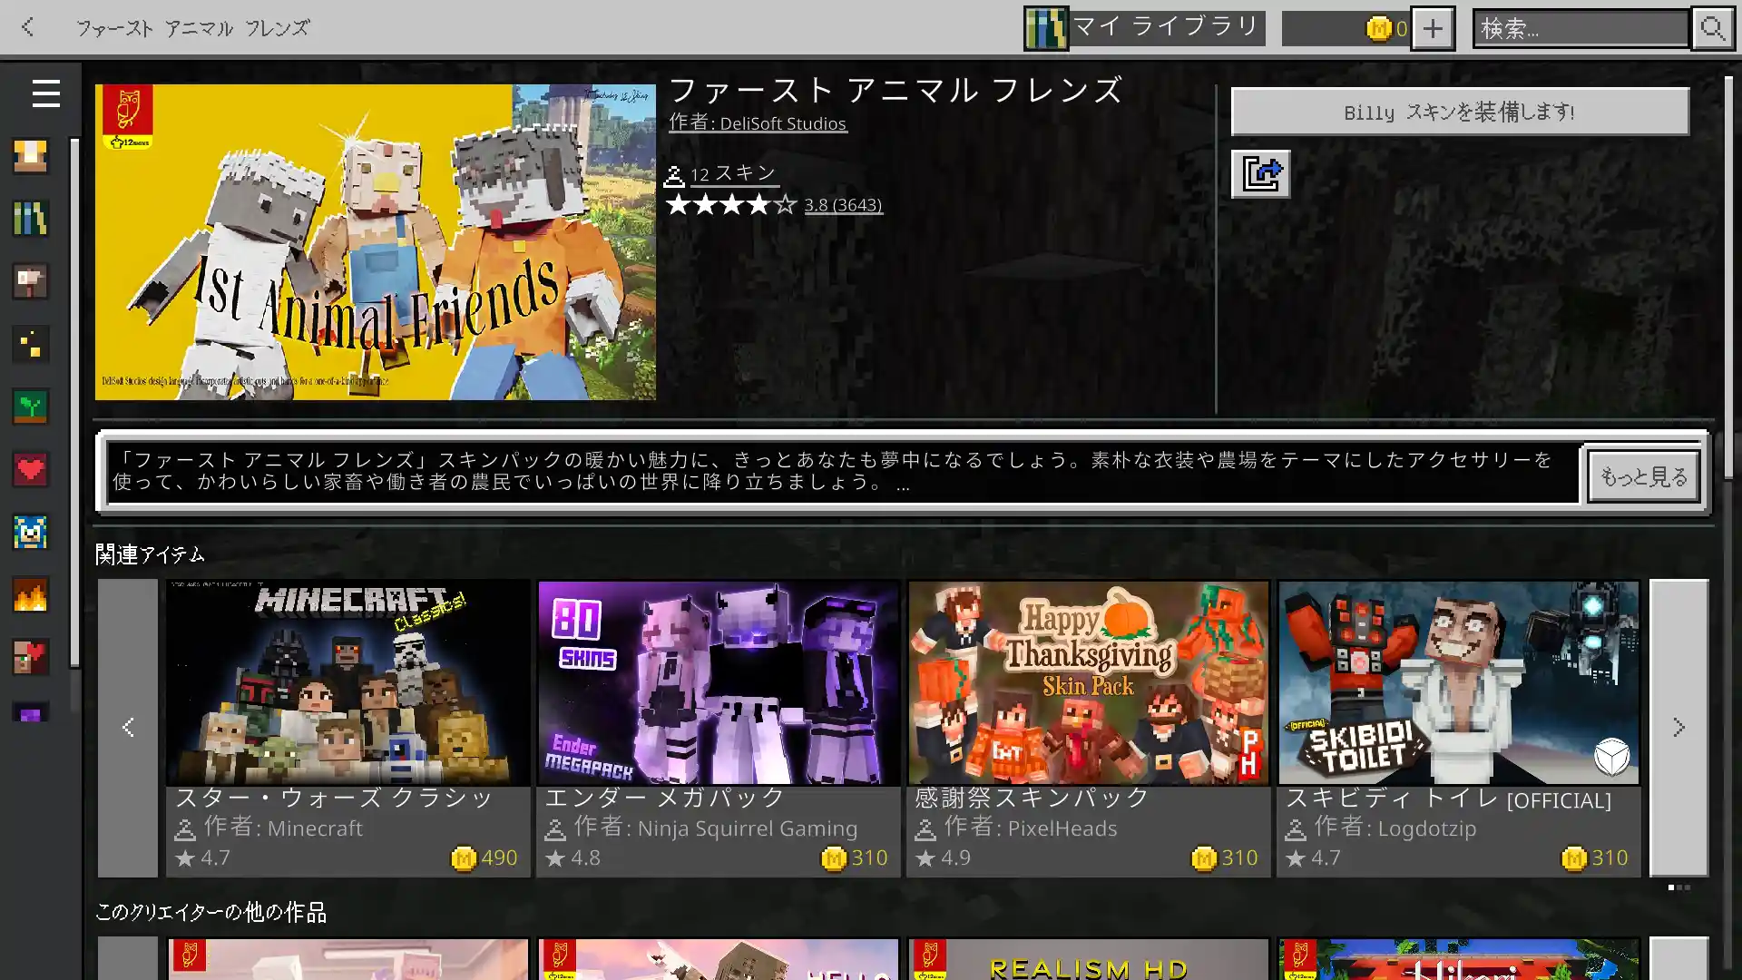1742x980 pixels.
Task: Equip the Billy skin button
Action: [x=1460, y=112]
